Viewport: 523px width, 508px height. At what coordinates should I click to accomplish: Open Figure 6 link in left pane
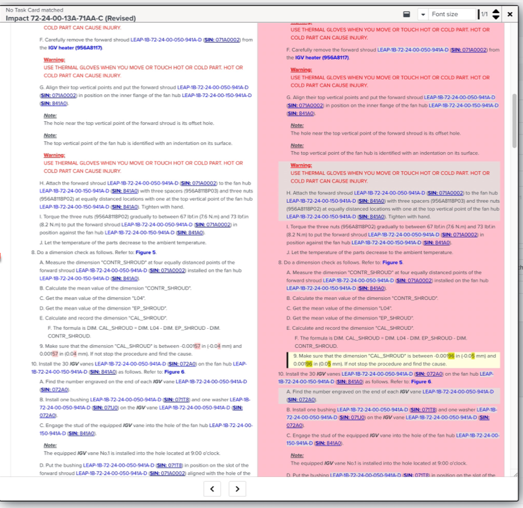[x=174, y=372]
